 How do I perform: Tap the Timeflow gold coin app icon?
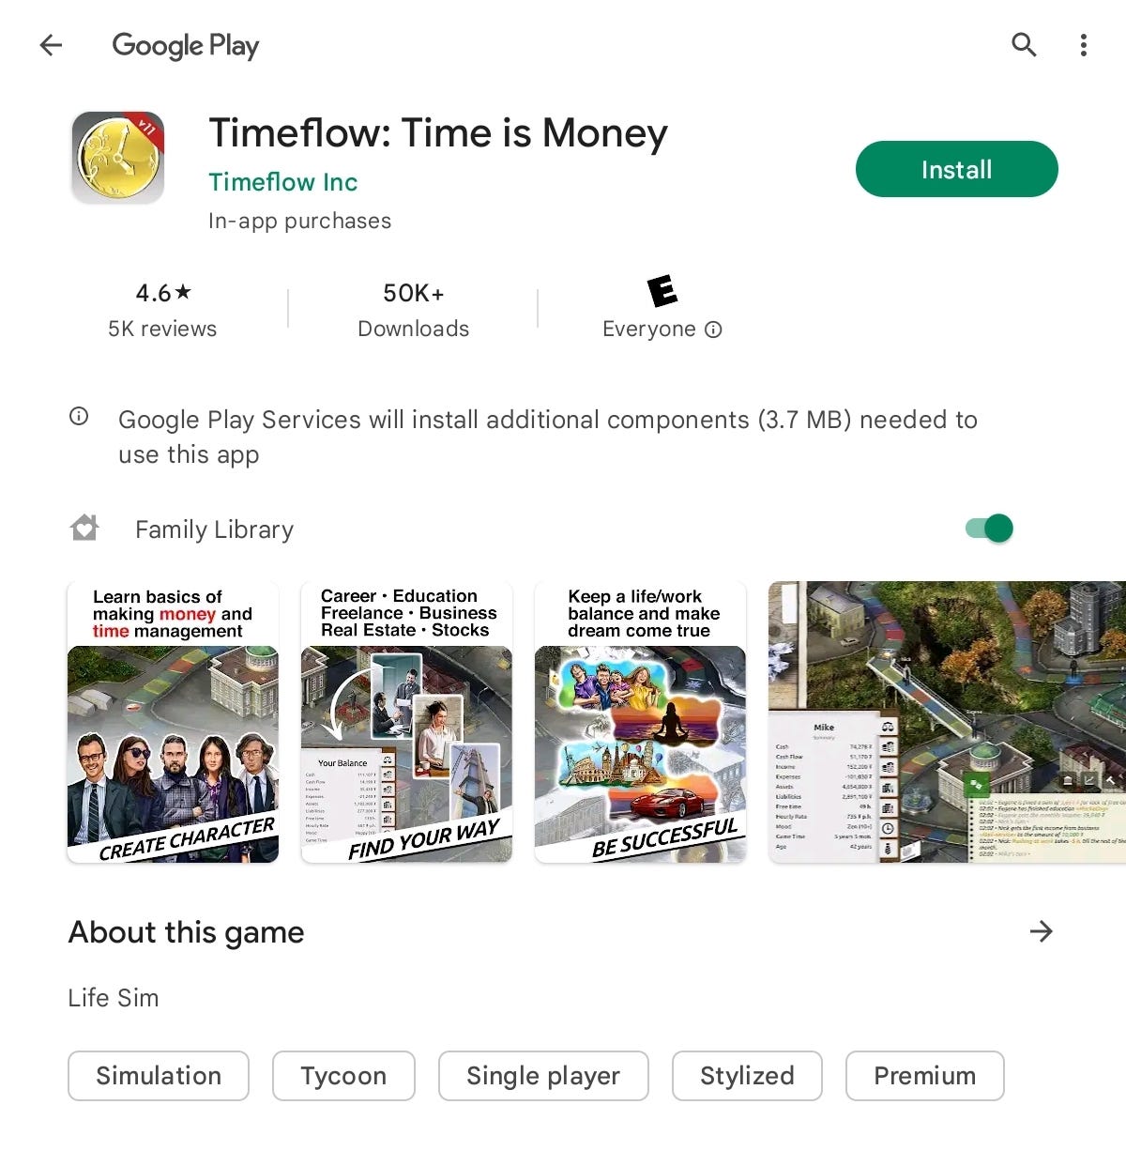[x=118, y=157]
